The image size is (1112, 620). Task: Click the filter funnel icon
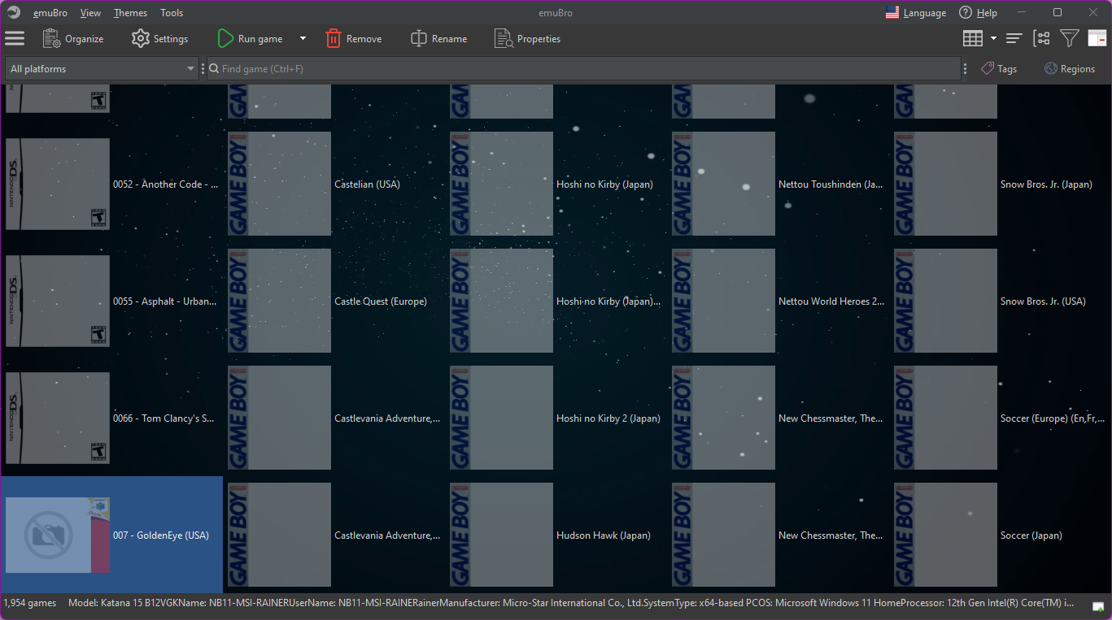1069,37
